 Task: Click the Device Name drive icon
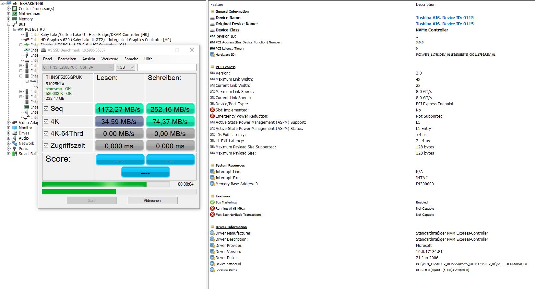tap(212, 18)
